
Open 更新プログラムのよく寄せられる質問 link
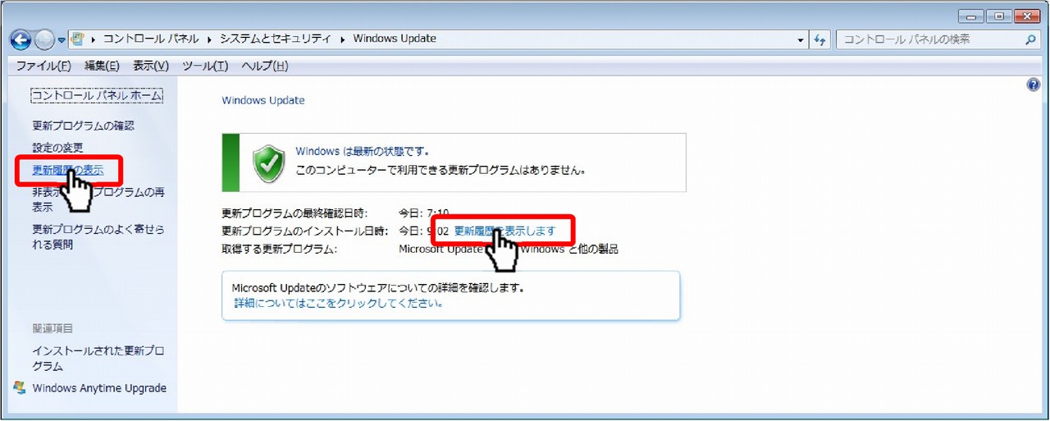pos(98,236)
